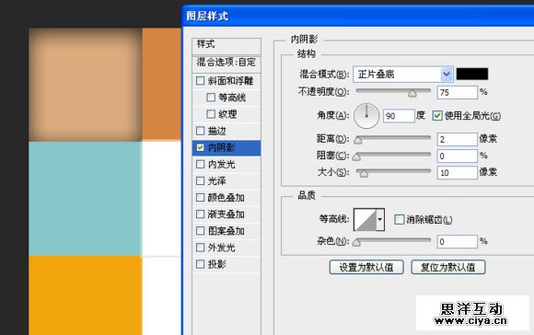The height and width of the screenshot is (335, 534).
Task: Click the 杂色 slider handle
Action: pyautogui.click(x=356, y=242)
